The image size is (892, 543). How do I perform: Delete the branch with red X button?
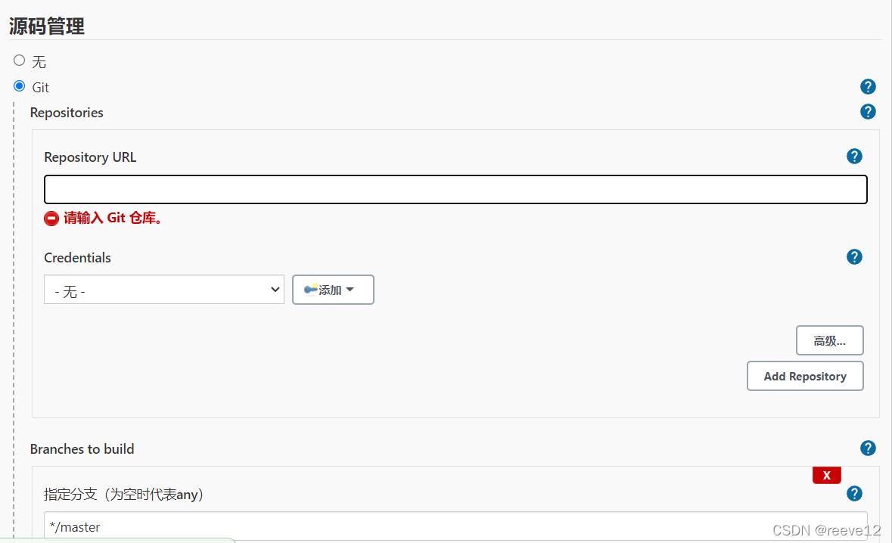coord(826,475)
